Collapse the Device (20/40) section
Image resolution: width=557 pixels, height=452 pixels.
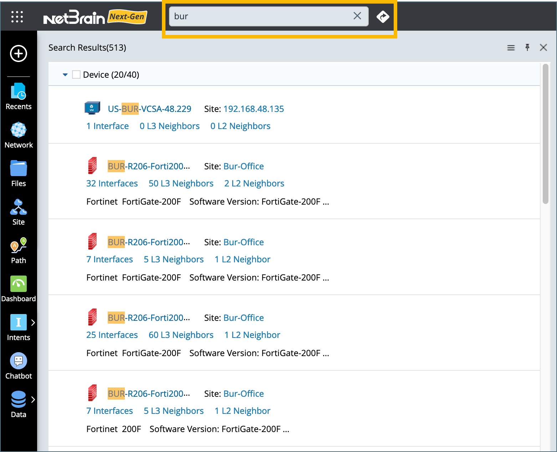point(65,75)
